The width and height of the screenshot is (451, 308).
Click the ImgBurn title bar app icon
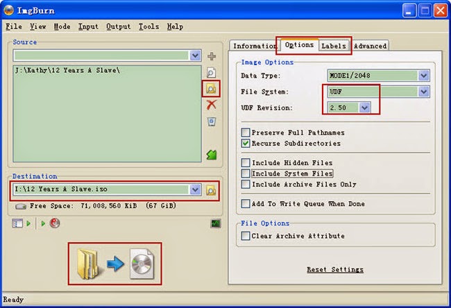coord(8,10)
